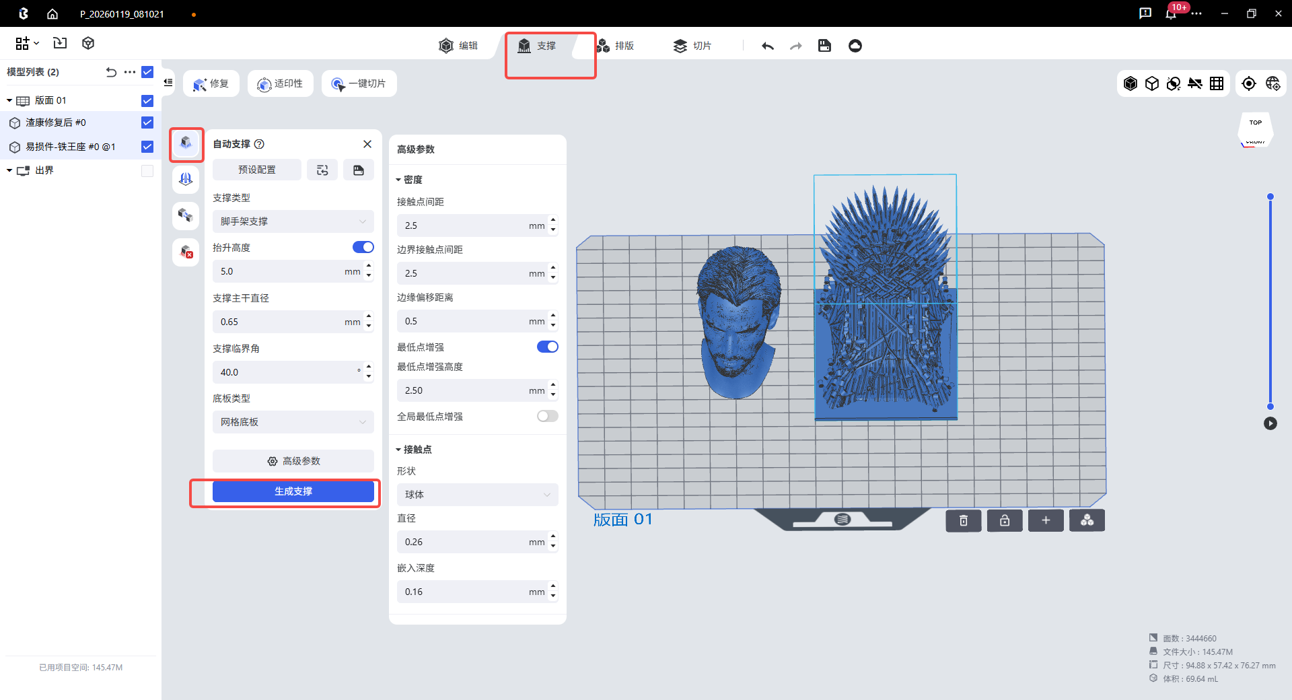Switch to wireframe cube display mode
The image size is (1292, 700).
point(1152,83)
